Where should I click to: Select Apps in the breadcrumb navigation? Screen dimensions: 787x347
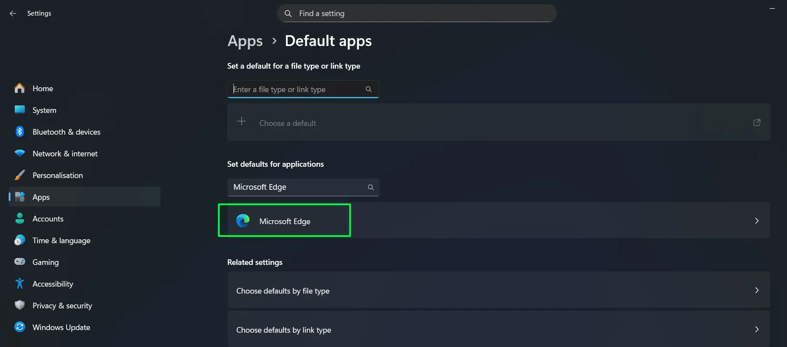(x=245, y=41)
